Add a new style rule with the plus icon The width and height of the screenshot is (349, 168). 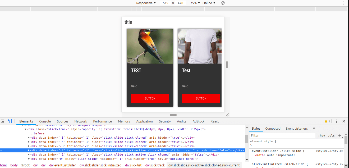coord(340,135)
